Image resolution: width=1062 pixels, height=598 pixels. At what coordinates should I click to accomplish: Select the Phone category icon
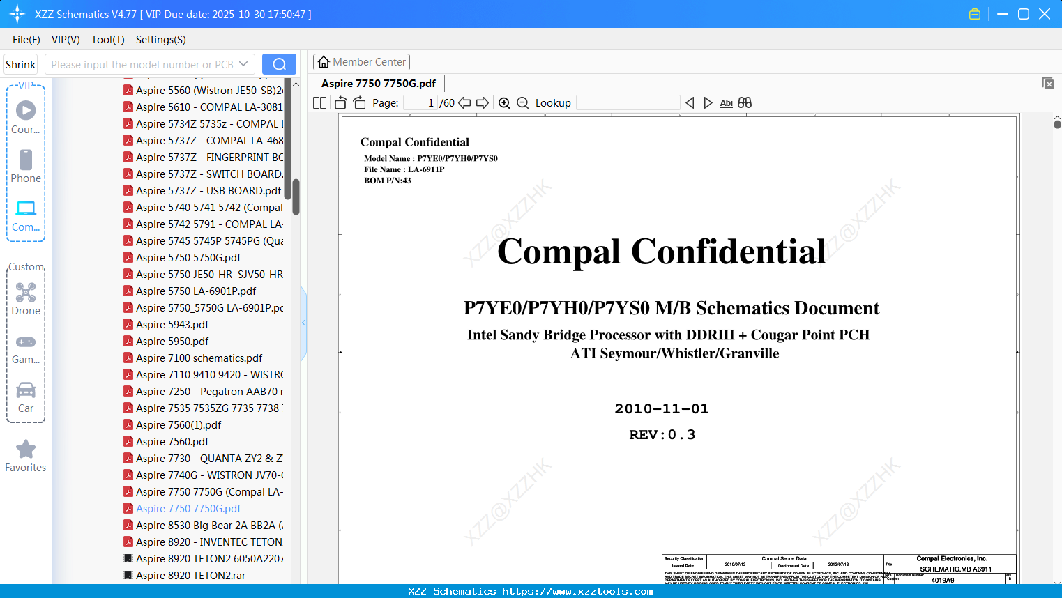[26, 166]
